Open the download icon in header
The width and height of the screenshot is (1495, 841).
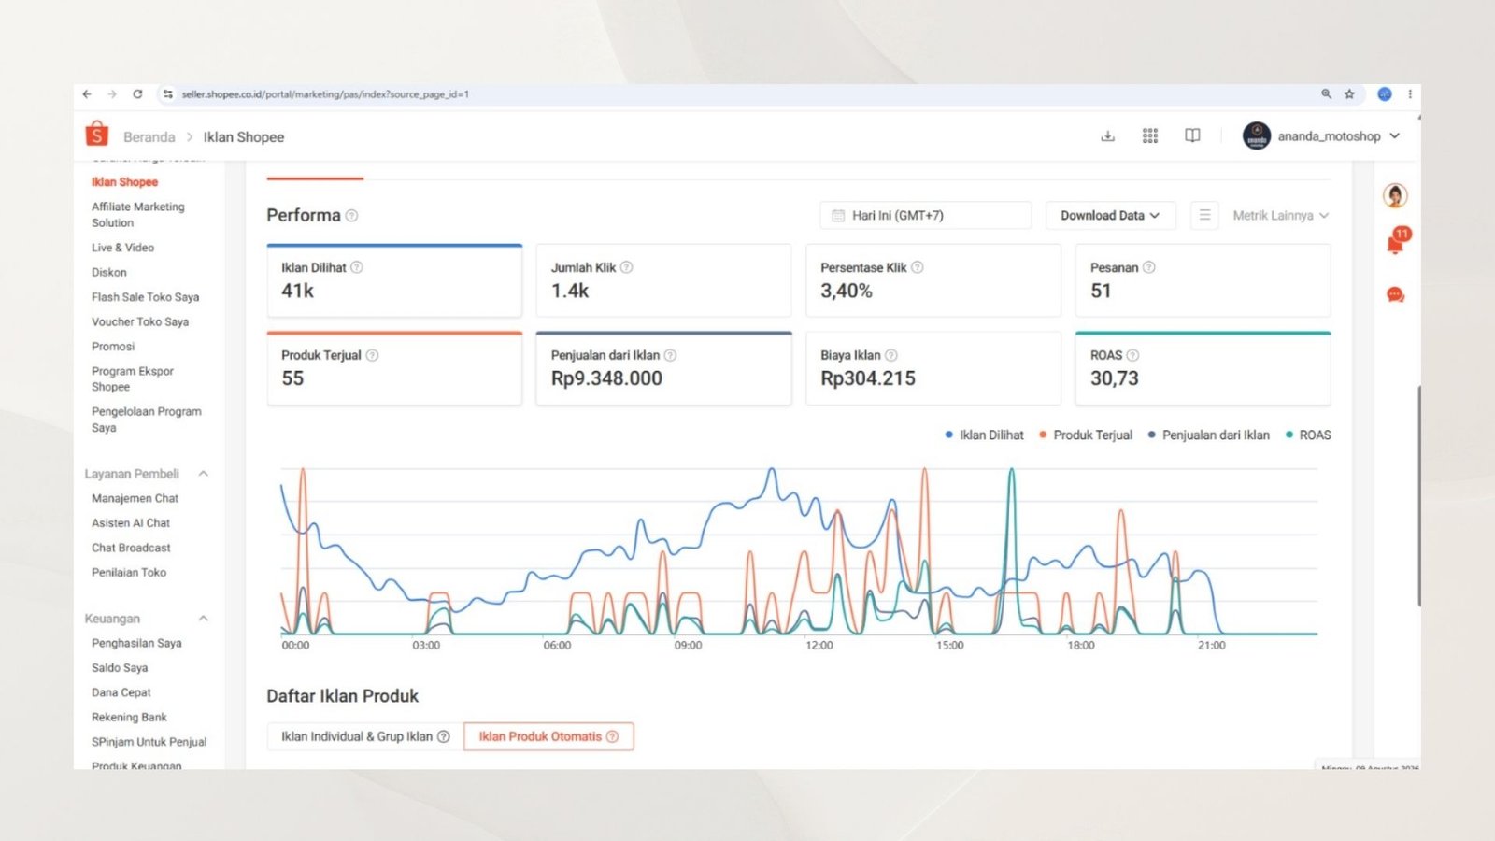pos(1107,136)
